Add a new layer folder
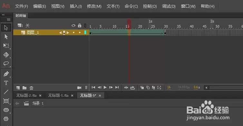Screen dimensions: 243x126 (24, 88)
